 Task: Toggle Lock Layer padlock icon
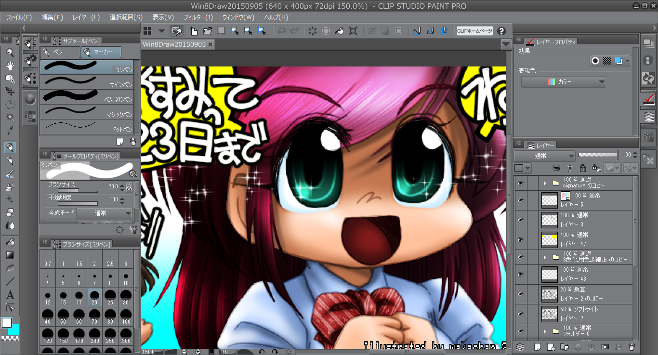(x=583, y=168)
